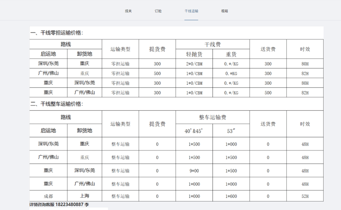The width and height of the screenshot is (341, 210).
Task: Click the 重货 column header
Action: coord(232,54)
